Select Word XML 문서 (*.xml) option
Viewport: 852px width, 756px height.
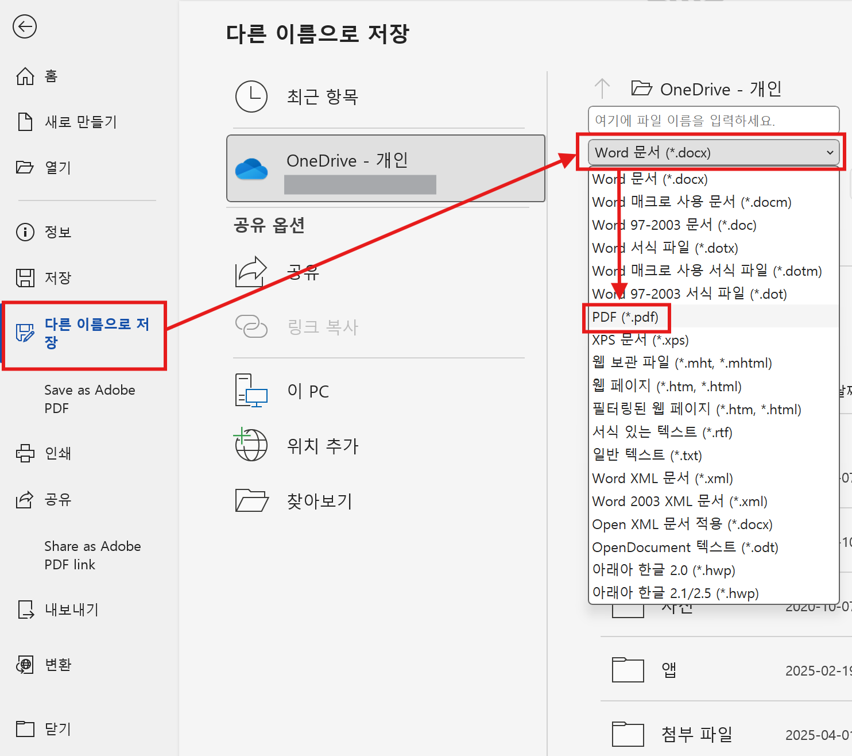(x=714, y=478)
